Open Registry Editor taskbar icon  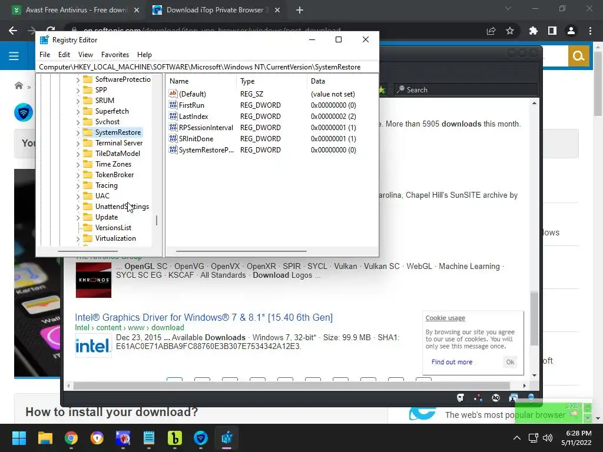coord(227,438)
